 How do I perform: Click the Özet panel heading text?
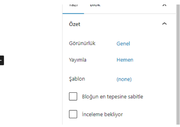(x=75, y=24)
